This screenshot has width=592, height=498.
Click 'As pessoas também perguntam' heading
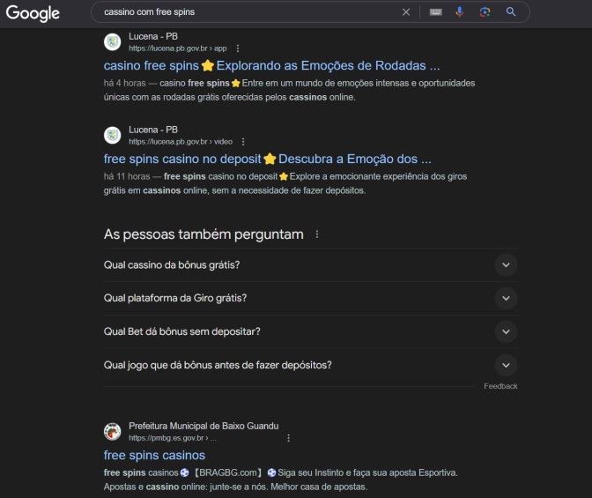click(203, 234)
